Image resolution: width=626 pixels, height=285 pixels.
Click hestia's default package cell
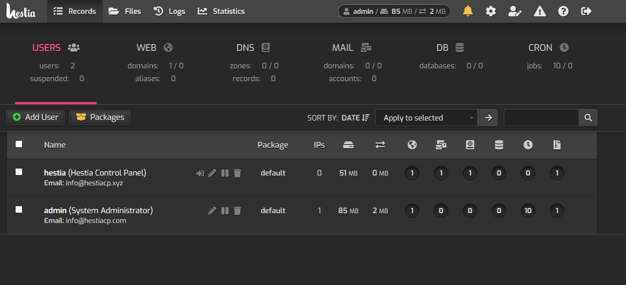[273, 173]
